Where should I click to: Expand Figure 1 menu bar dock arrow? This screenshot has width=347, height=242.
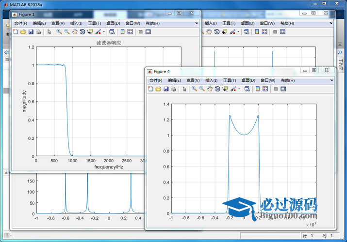[x=196, y=23]
